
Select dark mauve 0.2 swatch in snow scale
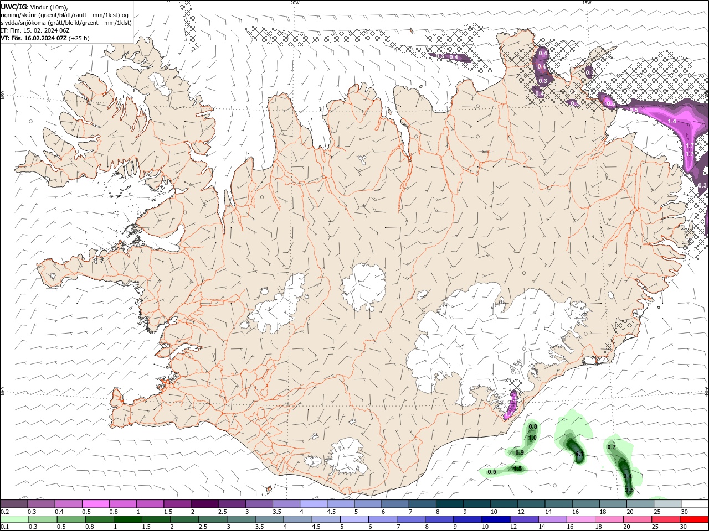pos(14,504)
